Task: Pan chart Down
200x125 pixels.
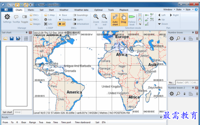Action: click(x=163, y=24)
